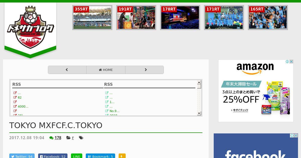Close the Amazon ad with X icon
Screen dimensions: 301x158
click(291, 61)
